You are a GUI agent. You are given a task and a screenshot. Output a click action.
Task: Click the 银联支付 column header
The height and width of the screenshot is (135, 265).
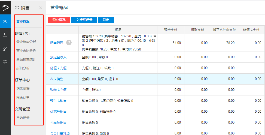pyautogui.click(x=197, y=30)
